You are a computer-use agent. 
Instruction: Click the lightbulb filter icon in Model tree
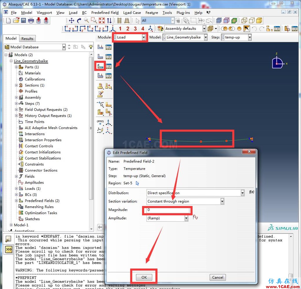[x=91, y=47]
